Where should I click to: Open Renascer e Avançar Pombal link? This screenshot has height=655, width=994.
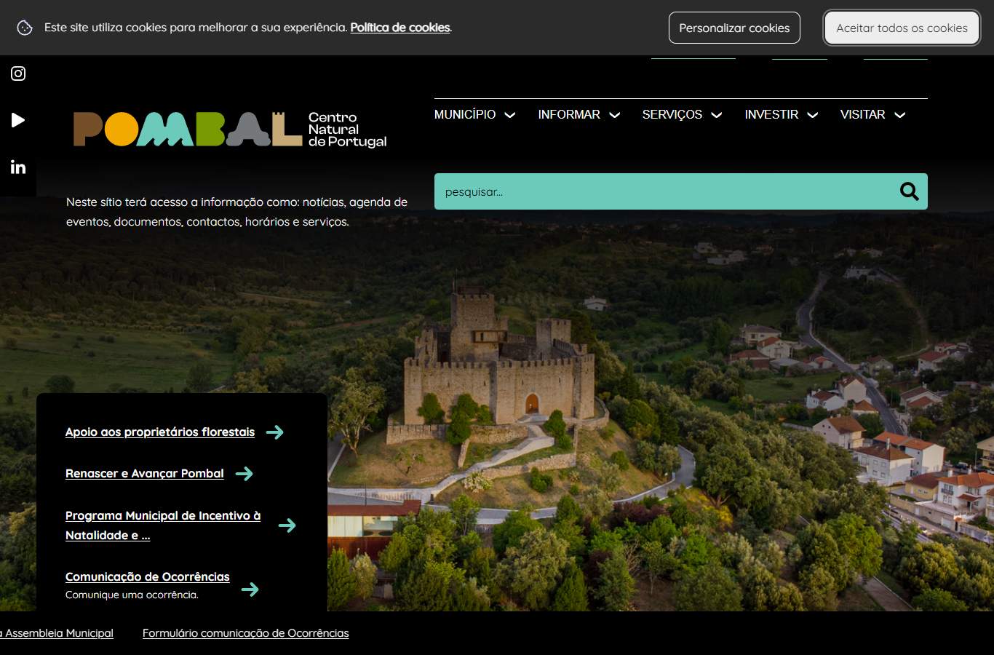[145, 474]
